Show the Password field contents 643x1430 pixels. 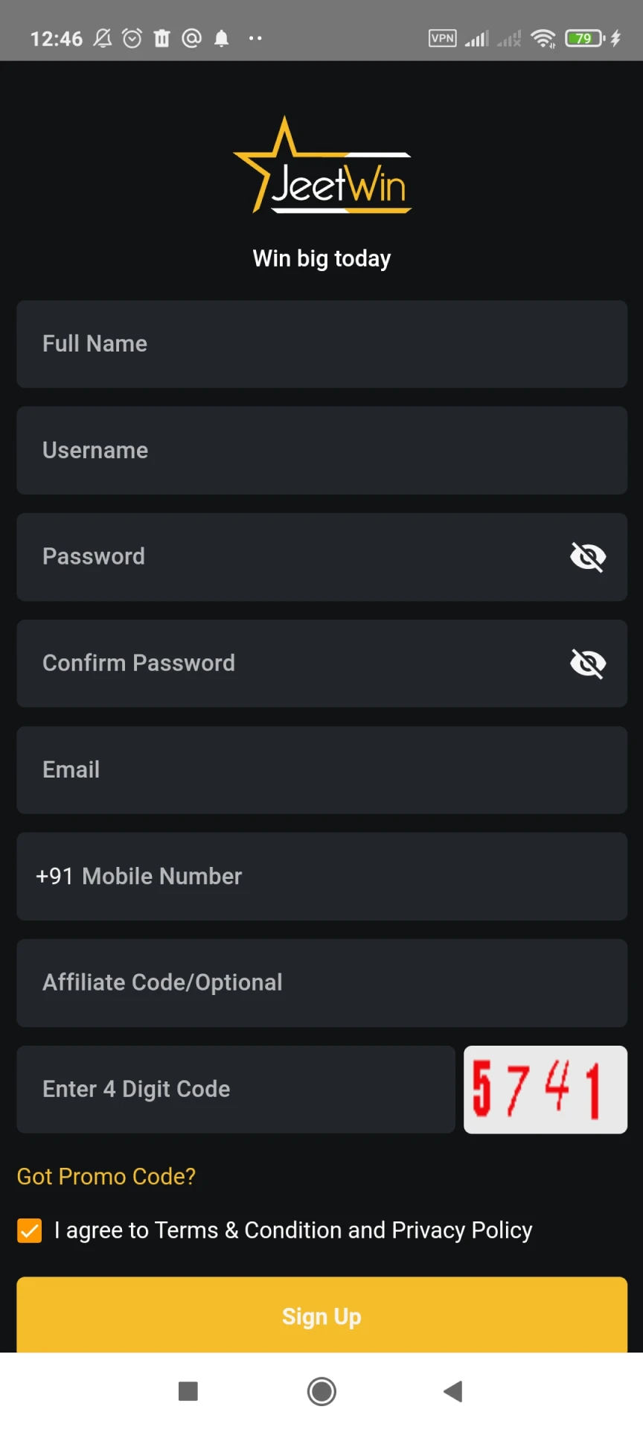click(588, 556)
